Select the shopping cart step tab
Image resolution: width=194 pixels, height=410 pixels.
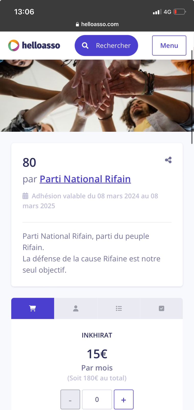[x=33, y=309]
